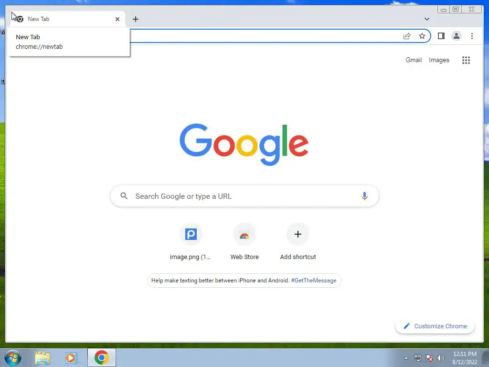Viewport: 489px width, 367px height.
Task: Open the #GetTheMessage link
Action: [x=313, y=280]
